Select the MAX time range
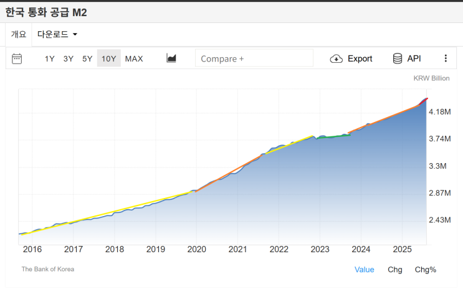Viewport: 463px width, 292px height. pyautogui.click(x=134, y=59)
